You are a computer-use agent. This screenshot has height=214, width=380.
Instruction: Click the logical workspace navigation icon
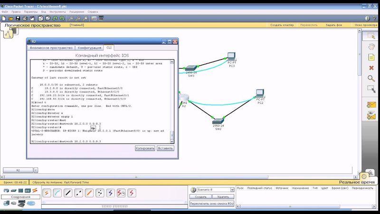9,34
